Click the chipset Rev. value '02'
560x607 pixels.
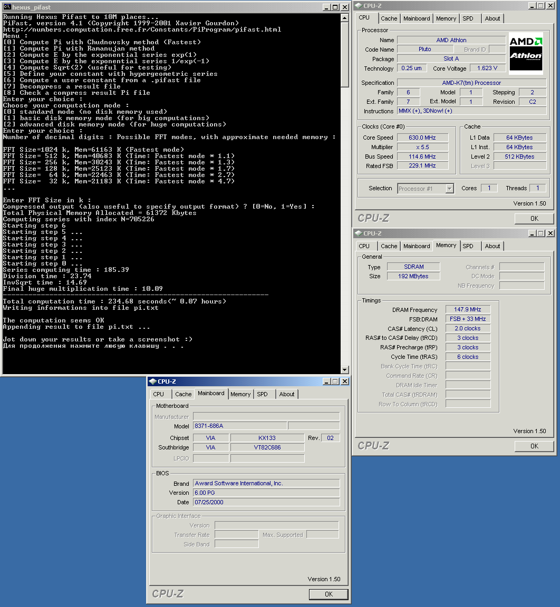pos(330,438)
